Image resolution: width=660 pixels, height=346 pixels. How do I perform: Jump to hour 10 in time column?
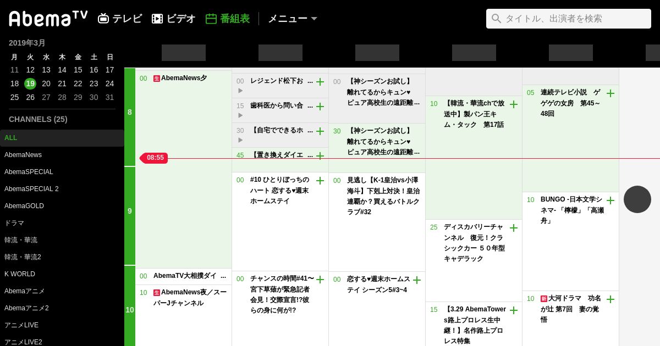[130, 306]
